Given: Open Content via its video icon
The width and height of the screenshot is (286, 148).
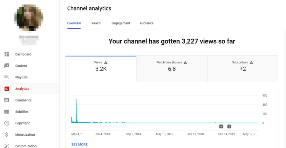Looking at the screenshot, I should [7, 66].
